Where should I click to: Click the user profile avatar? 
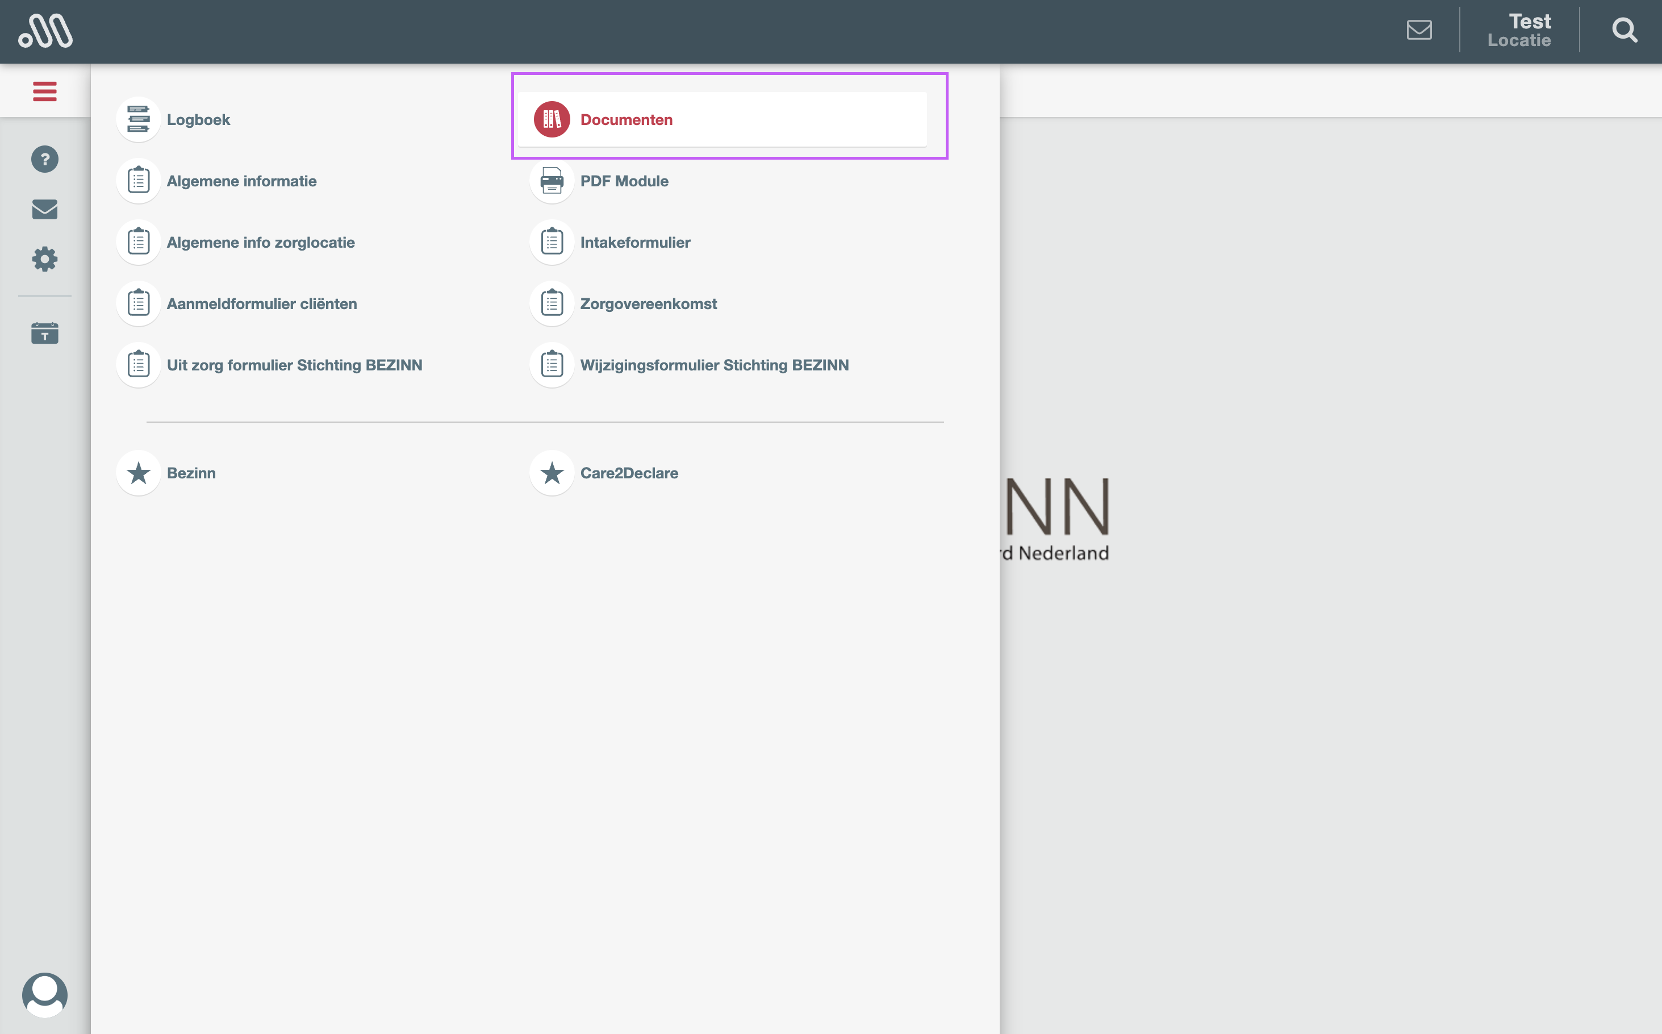tap(44, 994)
